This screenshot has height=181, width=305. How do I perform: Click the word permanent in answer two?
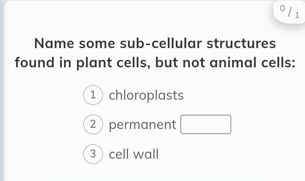tap(142, 125)
